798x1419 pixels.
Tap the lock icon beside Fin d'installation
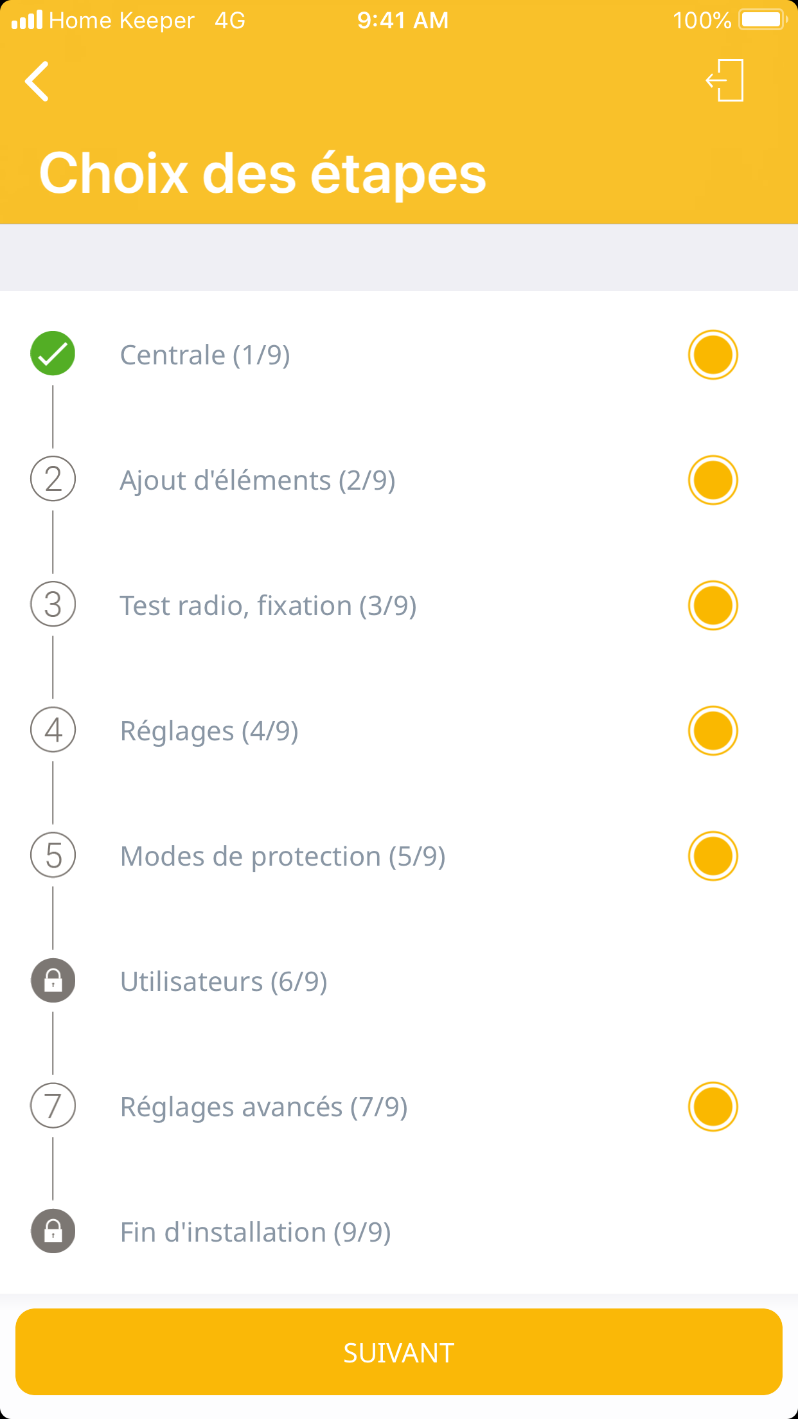[x=53, y=1231]
